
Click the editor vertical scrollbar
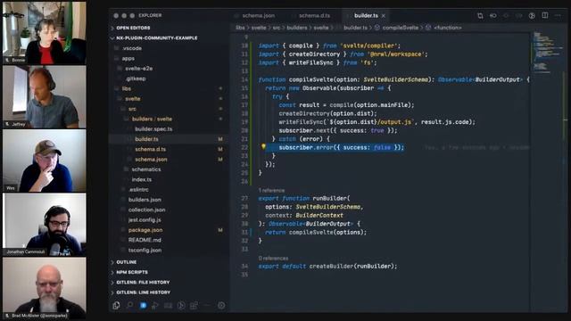coord(565,171)
